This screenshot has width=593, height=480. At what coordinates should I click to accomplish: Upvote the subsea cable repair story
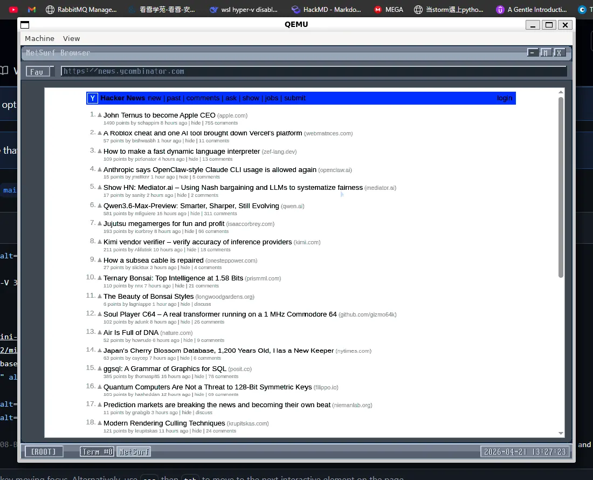point(100,260)
